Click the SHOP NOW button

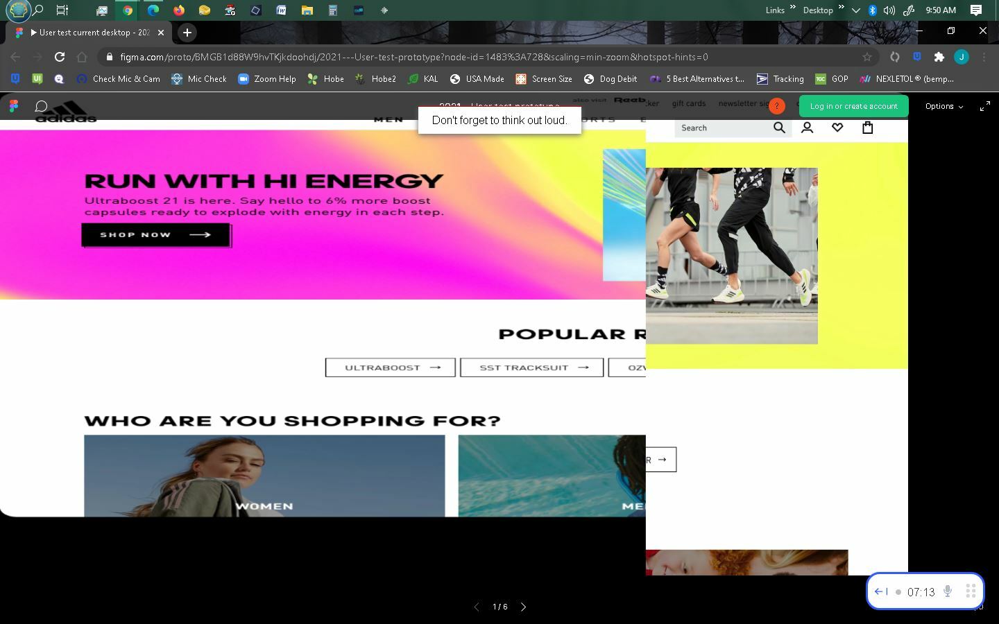tap(156, 234)
